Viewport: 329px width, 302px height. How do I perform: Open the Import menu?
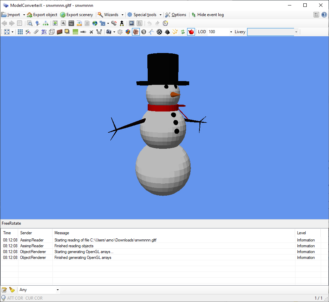click(11, 15)
